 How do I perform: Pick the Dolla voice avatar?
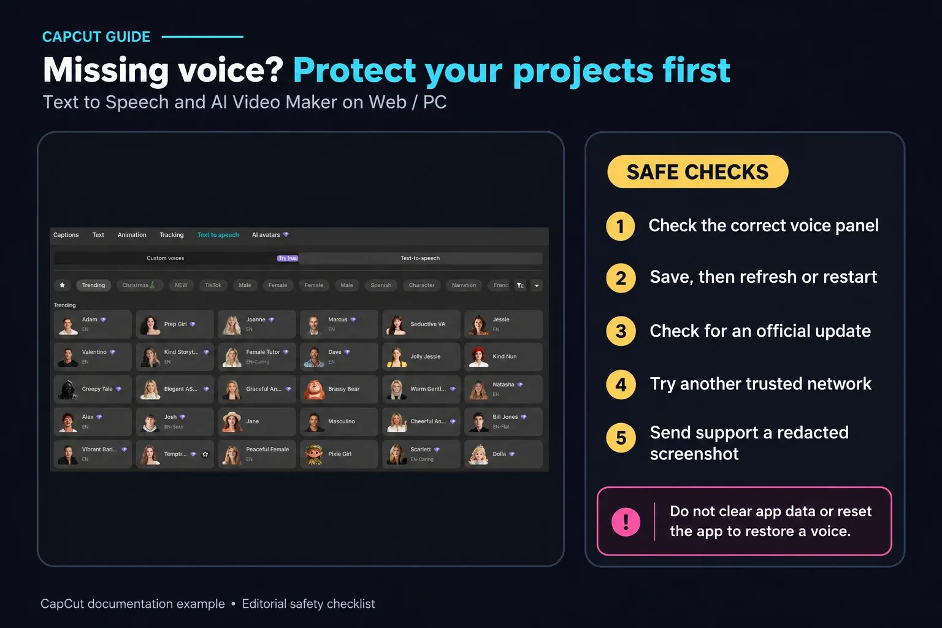click(478, 454)
